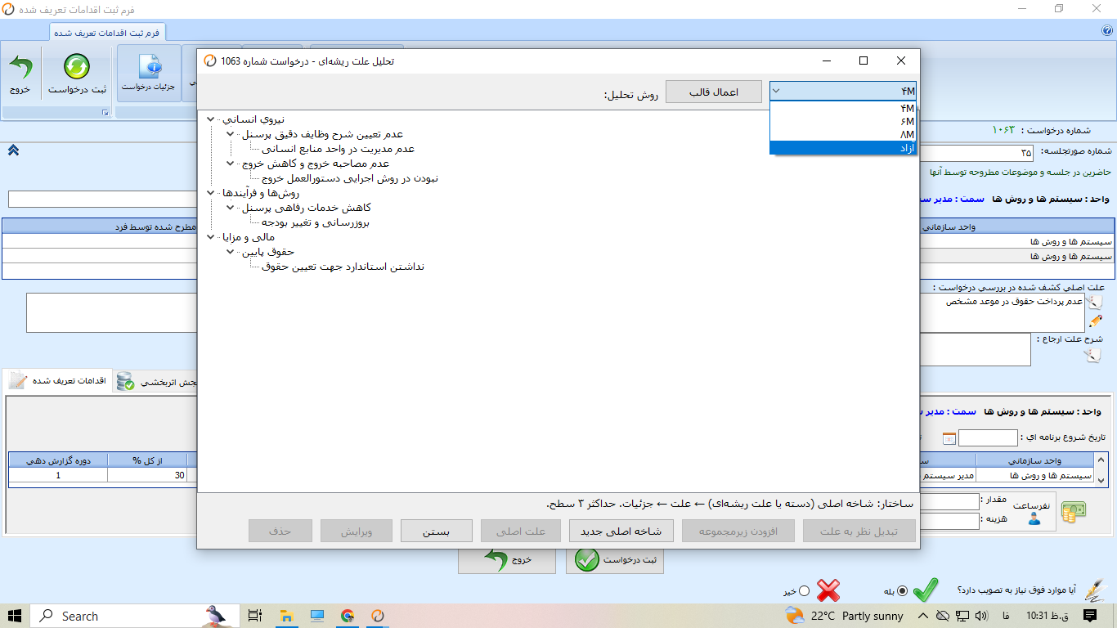Click the شاخه اصلی جدید button

621,531
